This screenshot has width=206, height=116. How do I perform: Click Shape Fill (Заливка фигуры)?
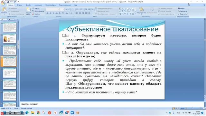pos(165,8)
